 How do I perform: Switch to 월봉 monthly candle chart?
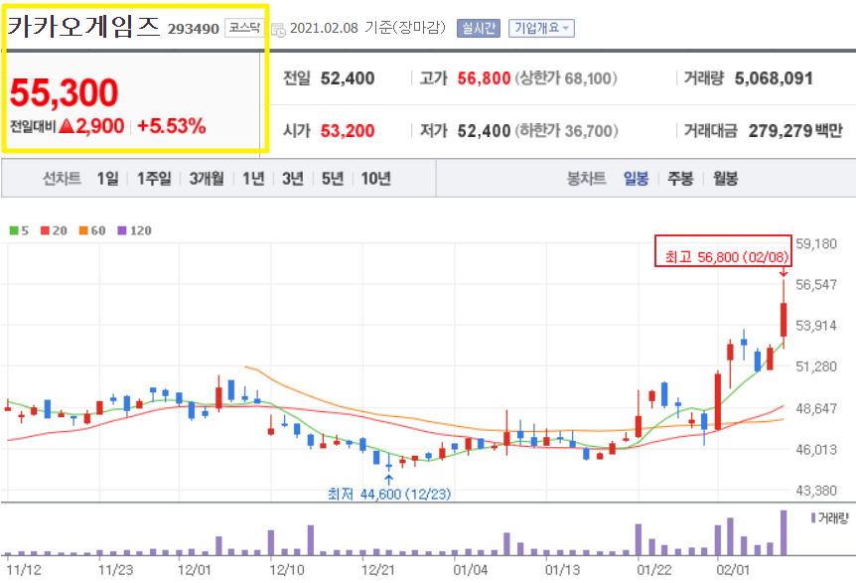click(726, 179)
